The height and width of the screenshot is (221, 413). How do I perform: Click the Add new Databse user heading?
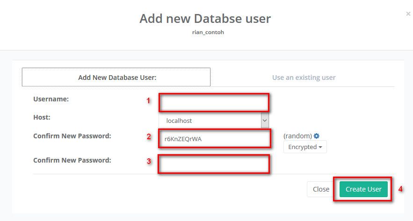(x=205, y=18)
